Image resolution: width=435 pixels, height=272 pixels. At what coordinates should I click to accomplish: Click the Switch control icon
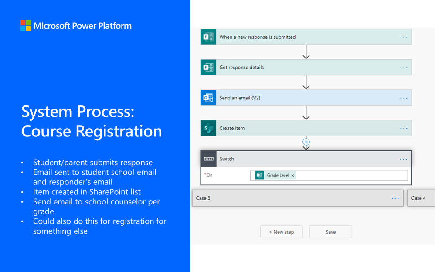coord(208,159)
